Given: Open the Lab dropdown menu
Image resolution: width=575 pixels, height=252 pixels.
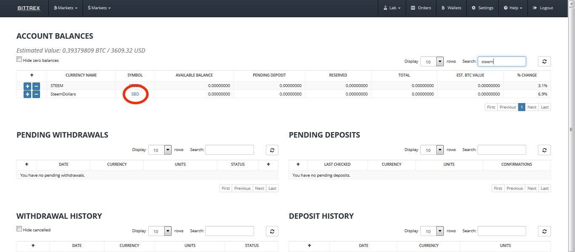Looking at the screenshot, I should pyautogui.click(x=392, y=8).
